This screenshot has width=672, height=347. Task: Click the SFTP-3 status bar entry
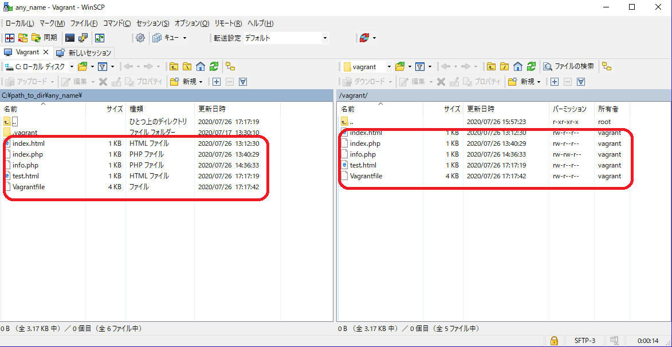pos(584,341)
